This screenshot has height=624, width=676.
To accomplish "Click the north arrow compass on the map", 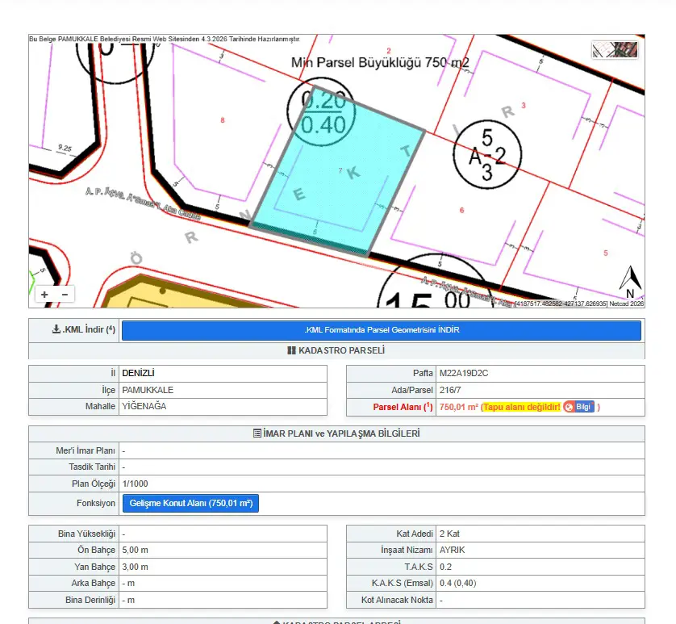I will point(630,283).
